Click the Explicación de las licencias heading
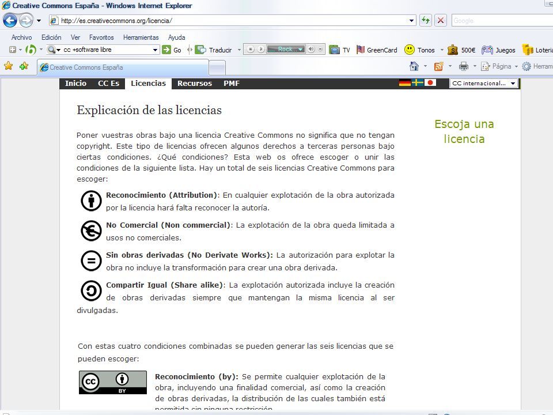 click(149, 110)
